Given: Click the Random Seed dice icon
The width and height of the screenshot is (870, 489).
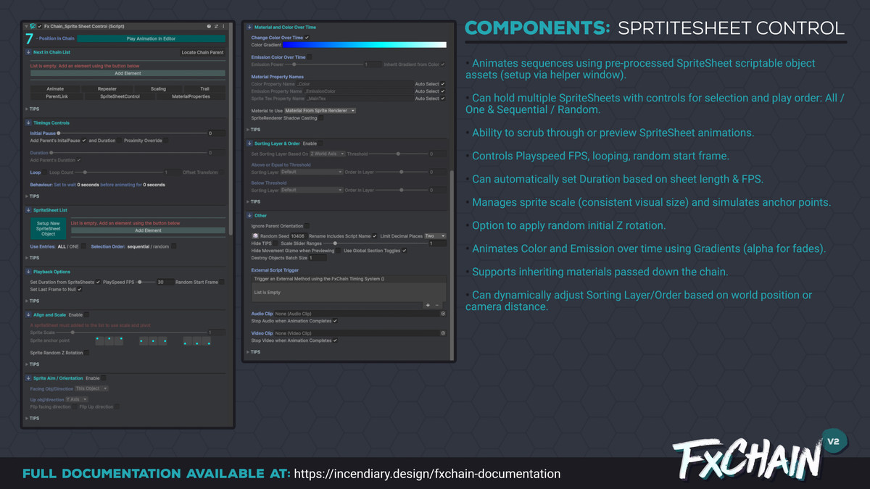Looking at the screenshot, I should click(x=255, y=236).
